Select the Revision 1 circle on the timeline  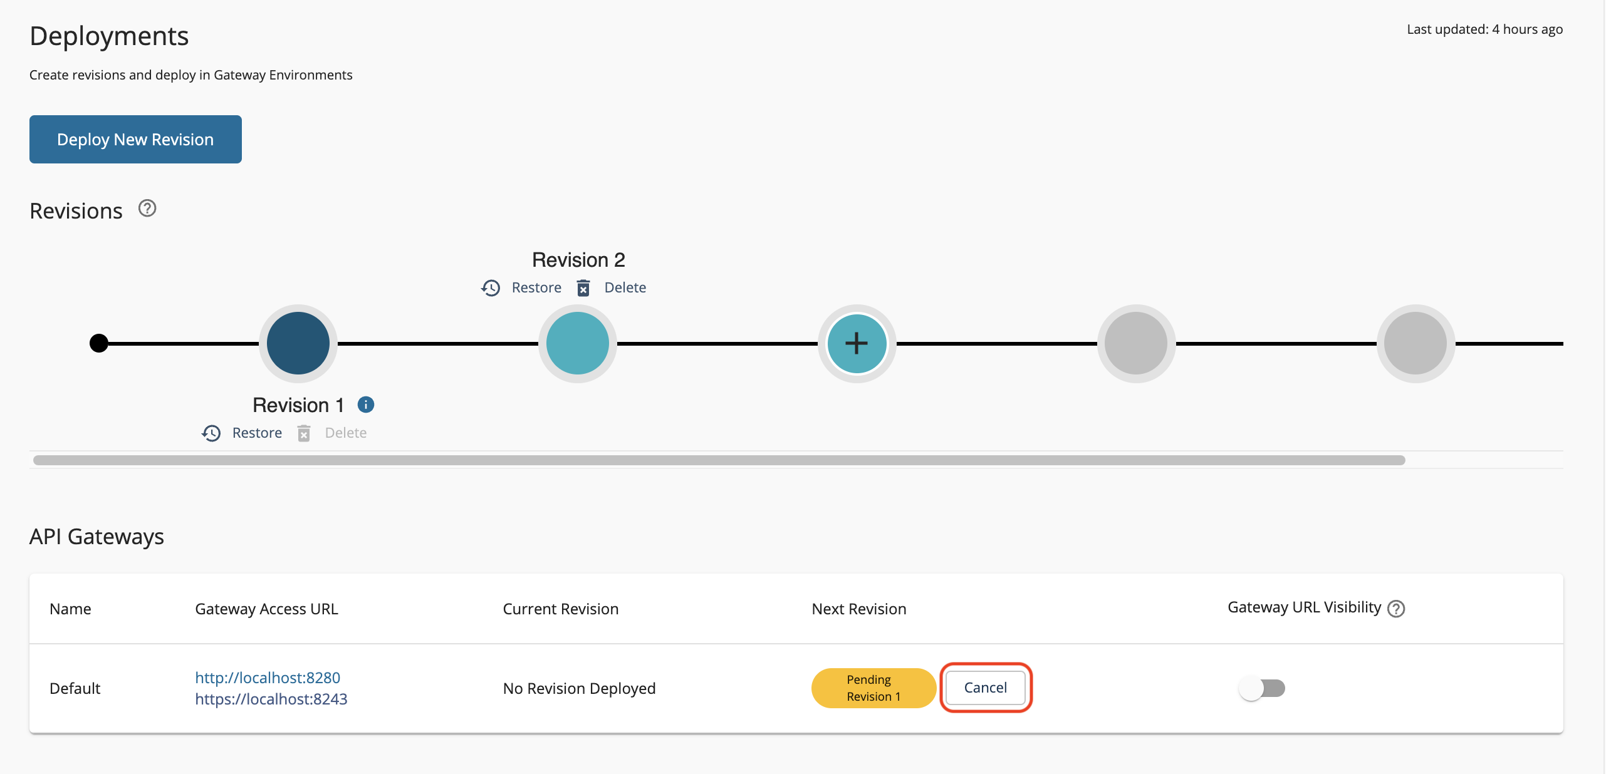pyautogui.click(x=298, y=343)
